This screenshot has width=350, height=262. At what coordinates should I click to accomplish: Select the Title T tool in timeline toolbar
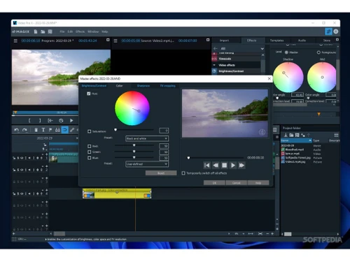pos(43,130)
